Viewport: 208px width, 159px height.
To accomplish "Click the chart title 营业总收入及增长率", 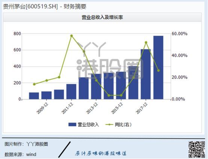I will click(102, 17).
